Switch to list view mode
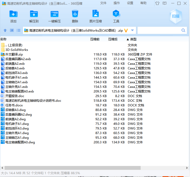The height and width of the screenshot is (177, 190). point(19,30)
